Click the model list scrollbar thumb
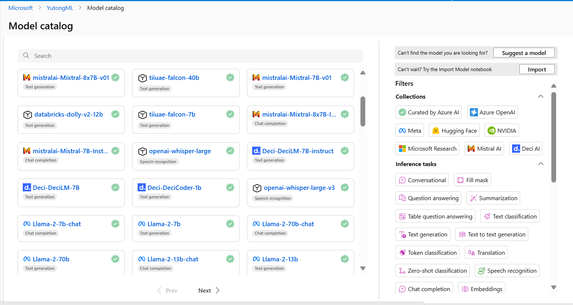 click(x=363, y=111)
